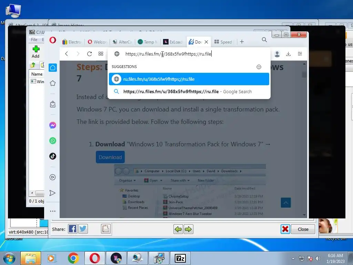Switch to the AlterCam tab
This screenshot has width=353, height=265.
122,42
